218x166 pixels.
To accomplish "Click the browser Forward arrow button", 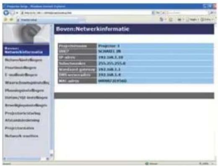I will tap(12, 13).
